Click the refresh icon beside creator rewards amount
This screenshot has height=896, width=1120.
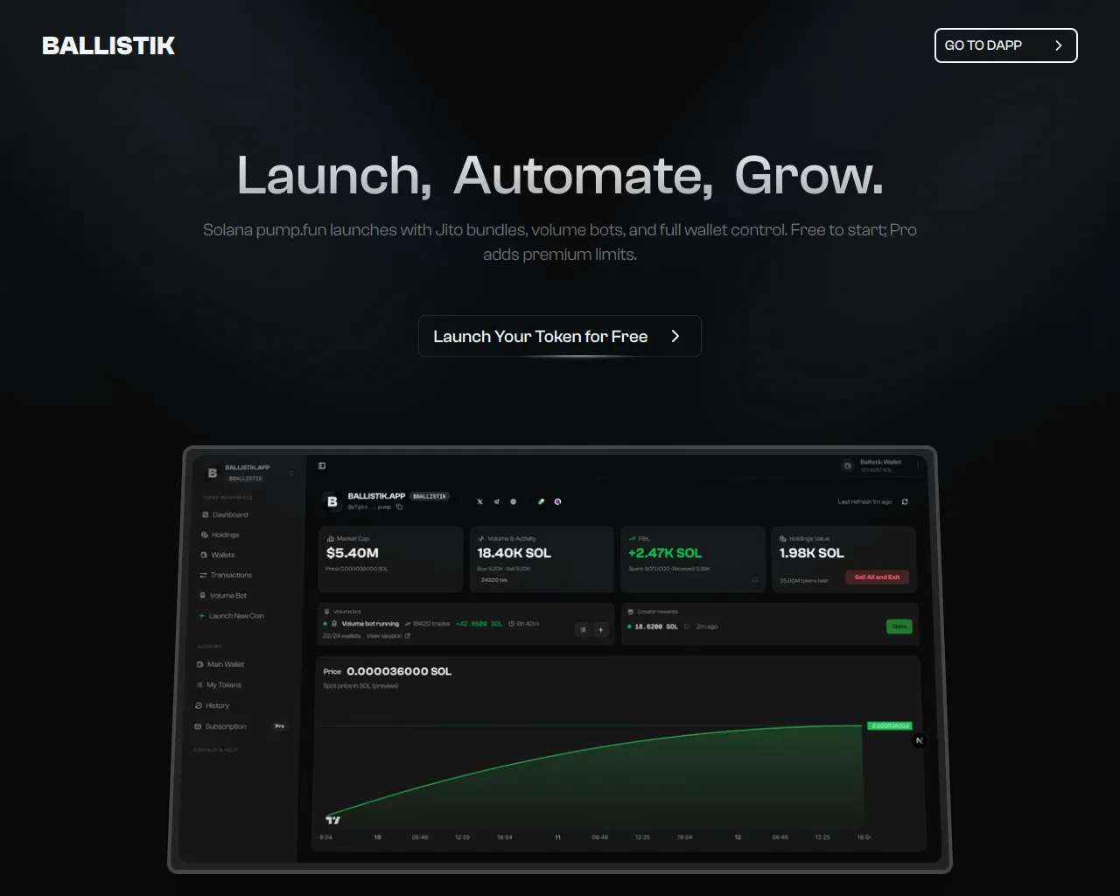point(686,626)
